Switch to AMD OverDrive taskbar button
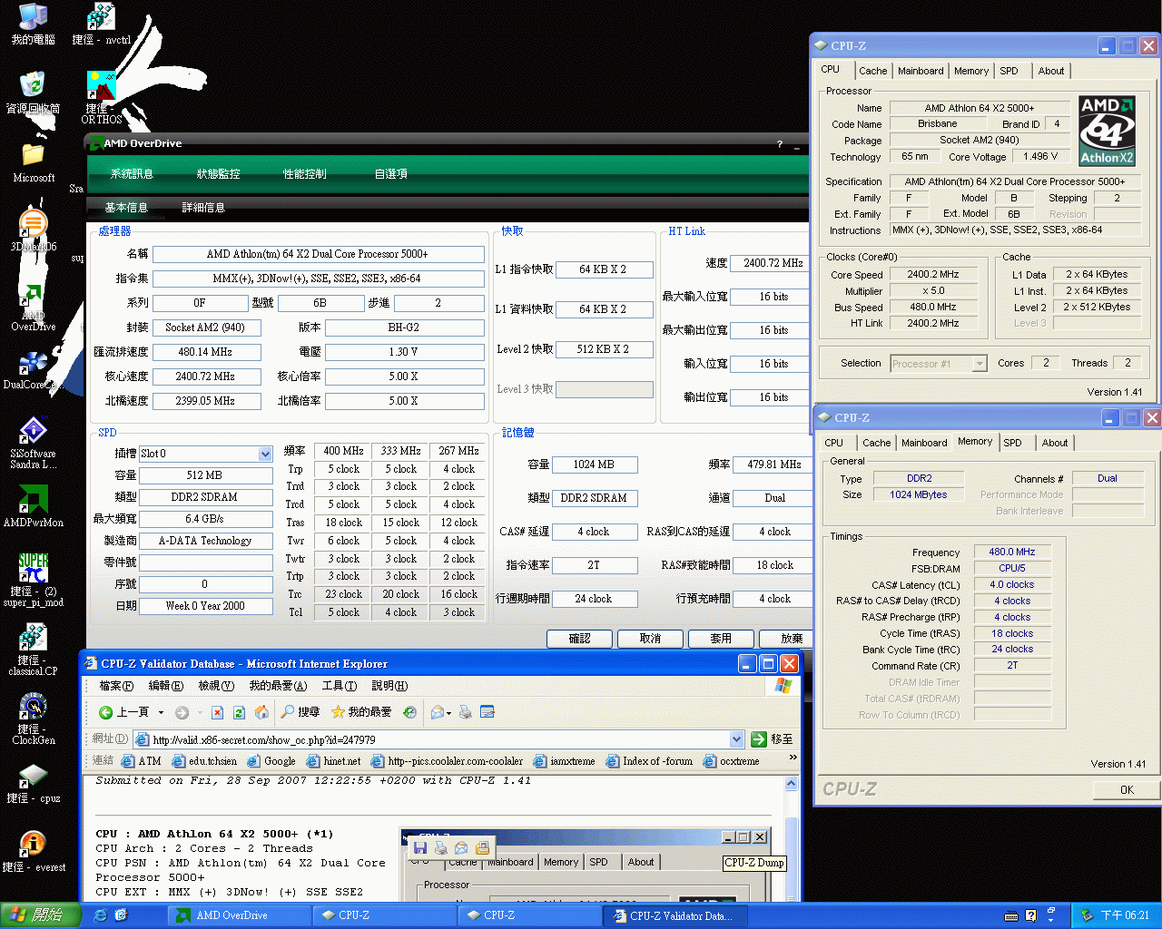1162x929 pixels. click(239, 915)
